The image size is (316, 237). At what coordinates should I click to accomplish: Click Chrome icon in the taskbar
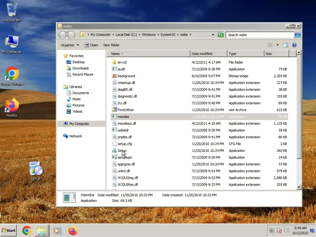point(27,231)
